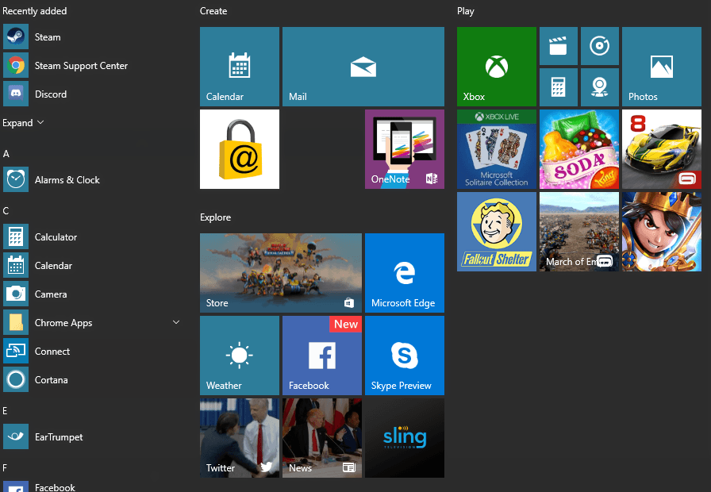Click the letter C header in app list
Image resolution: width=711 pixels, height=492 pixels.
6,211
